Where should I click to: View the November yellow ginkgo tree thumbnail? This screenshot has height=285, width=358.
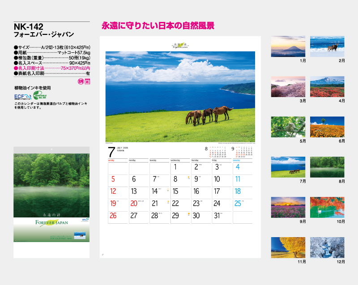pyautogui.click(x=288, y=247)
